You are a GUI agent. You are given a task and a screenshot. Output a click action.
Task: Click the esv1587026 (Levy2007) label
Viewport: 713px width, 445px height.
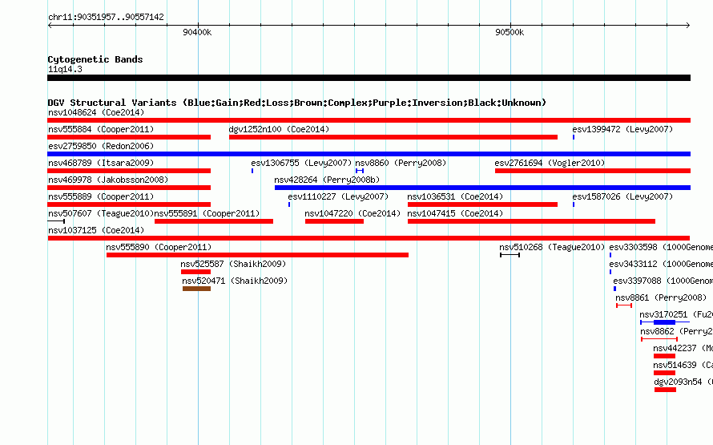pyautogui.click(x=622, y=197)
